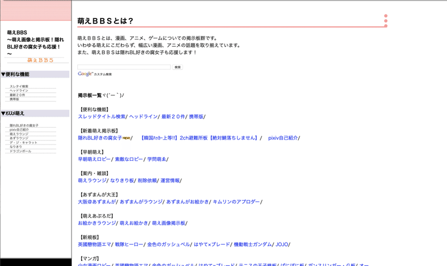Open デ・ジ・キャラット in the sidebar
The height and width of the screenshot is (266, 447).
(x=23, y=143)
